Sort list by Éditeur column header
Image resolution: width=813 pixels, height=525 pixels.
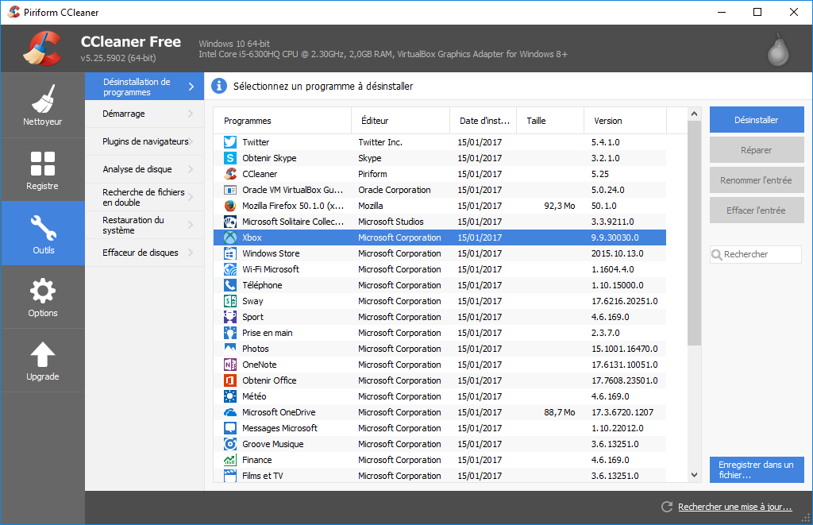point(400,121)
